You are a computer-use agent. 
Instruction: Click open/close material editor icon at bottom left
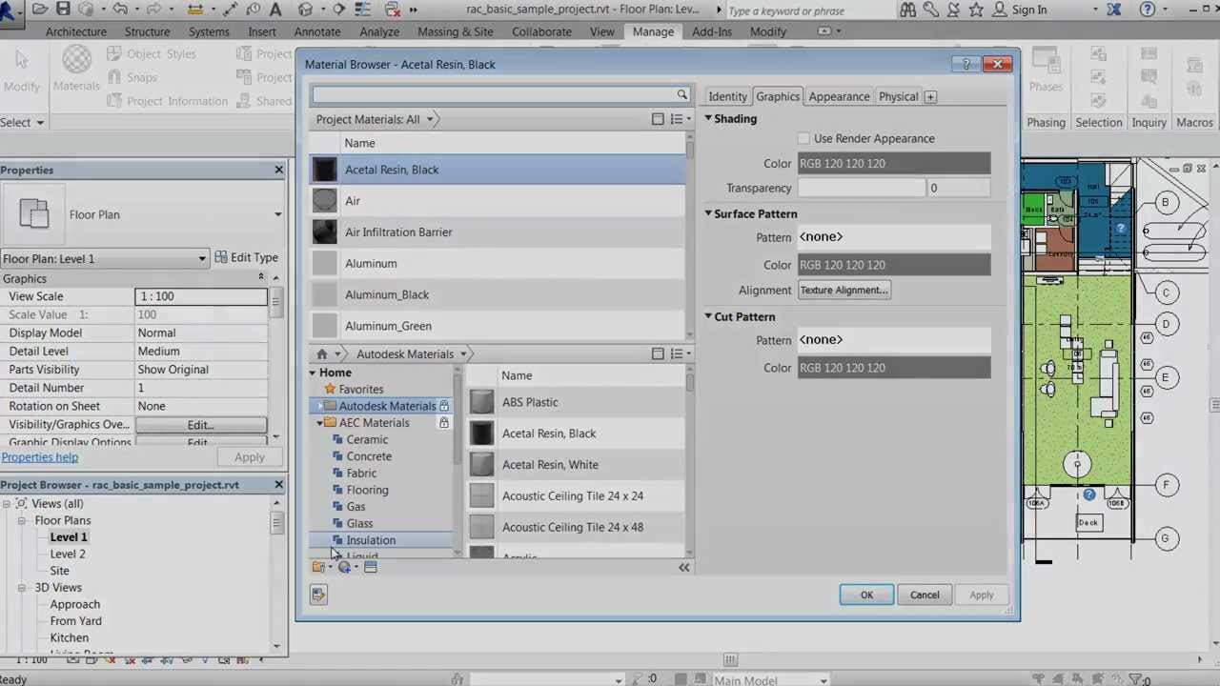(x=318, y=595)
